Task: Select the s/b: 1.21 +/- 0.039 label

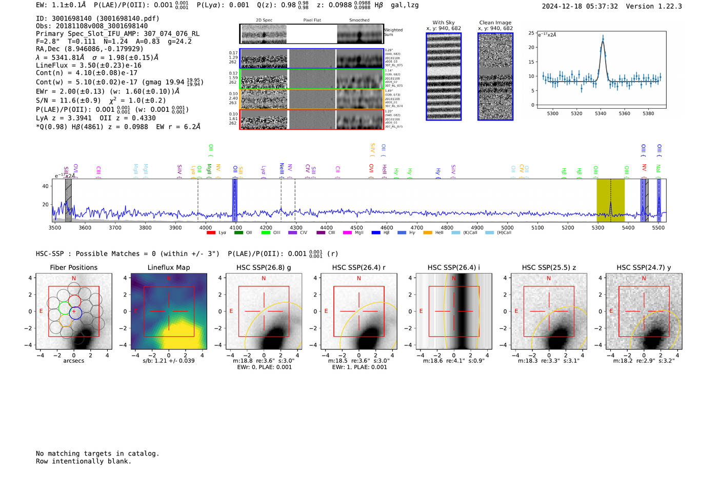Action: (x=169, y=361)
